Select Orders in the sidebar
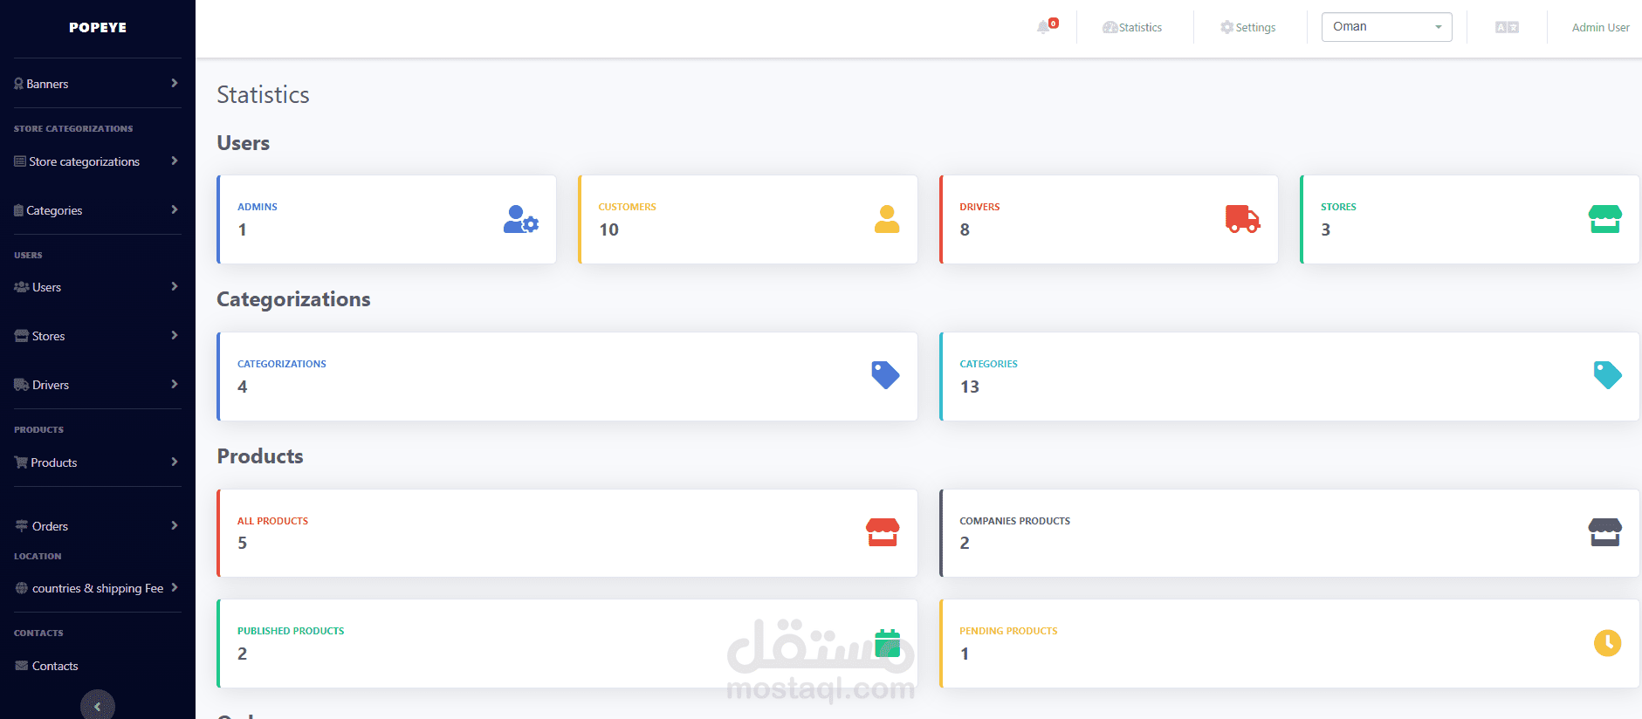1642x719 pixels. pyautogui.click(x=50, y=526)
